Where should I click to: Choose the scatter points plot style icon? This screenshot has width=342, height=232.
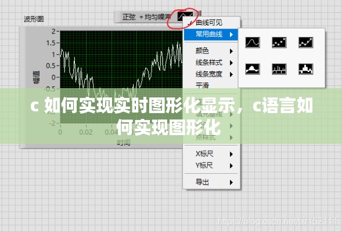coord(279,42)
